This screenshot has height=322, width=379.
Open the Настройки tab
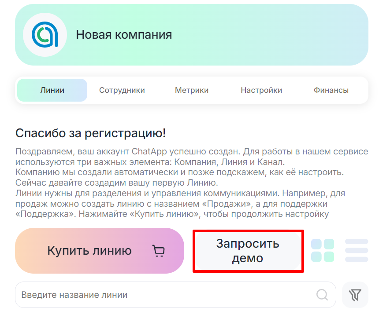coord(261,90)
